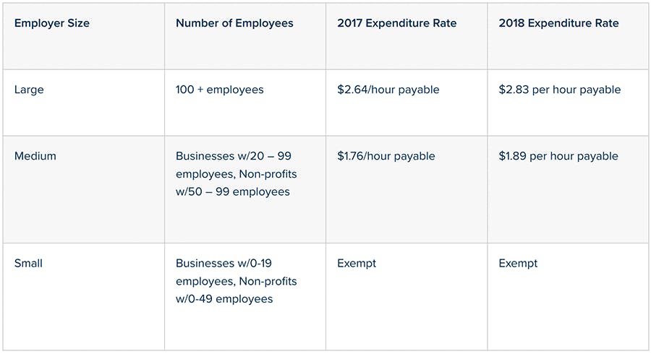Image resolution: width=651 pixels, height=354 pixels.
Task: Click 'employees, Non-profits' in the Small row
Action: [236, 281]
